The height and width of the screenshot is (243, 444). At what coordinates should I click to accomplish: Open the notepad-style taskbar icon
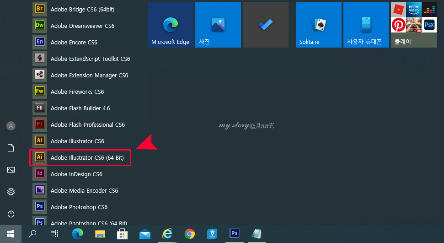tap(257, 234)
